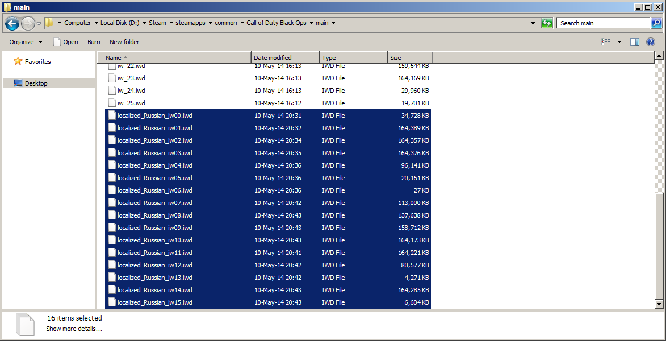Sort by Date modified column header
666x341 pixels.
tap(286, 58)
